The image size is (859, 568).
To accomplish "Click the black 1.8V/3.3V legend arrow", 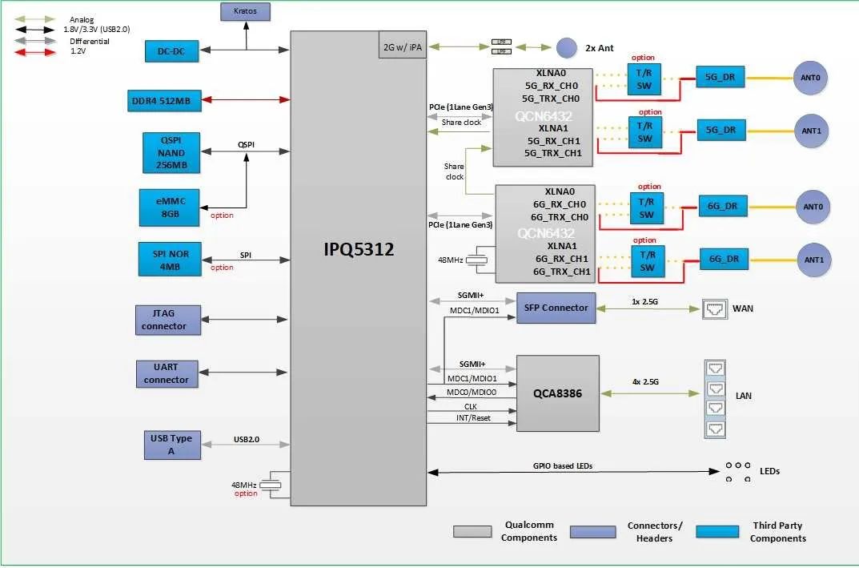I will (35, 30).
